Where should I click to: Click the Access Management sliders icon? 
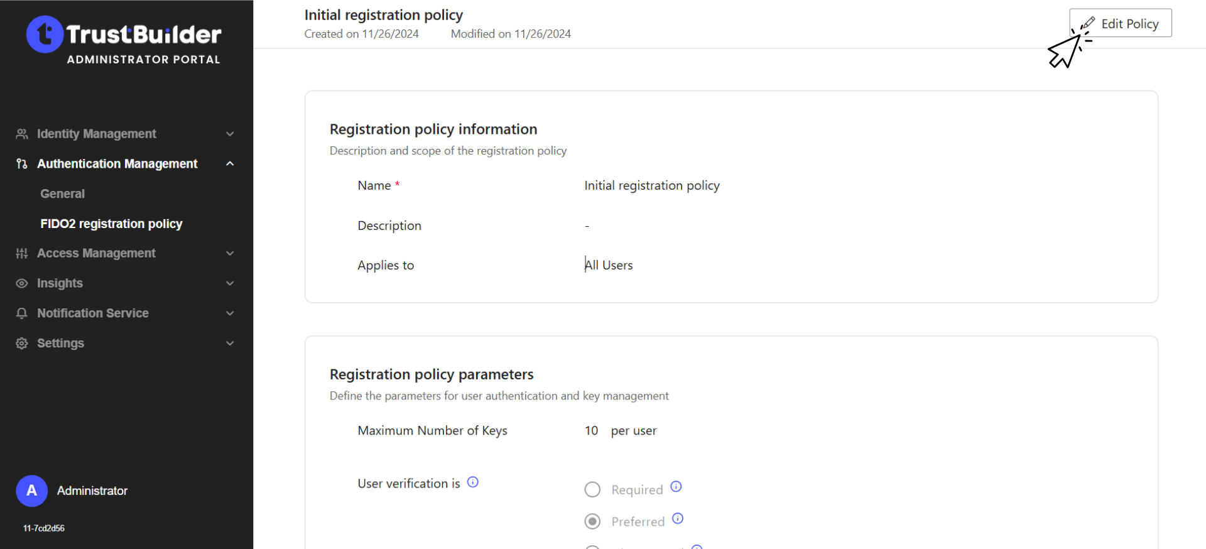pos(22,253)
